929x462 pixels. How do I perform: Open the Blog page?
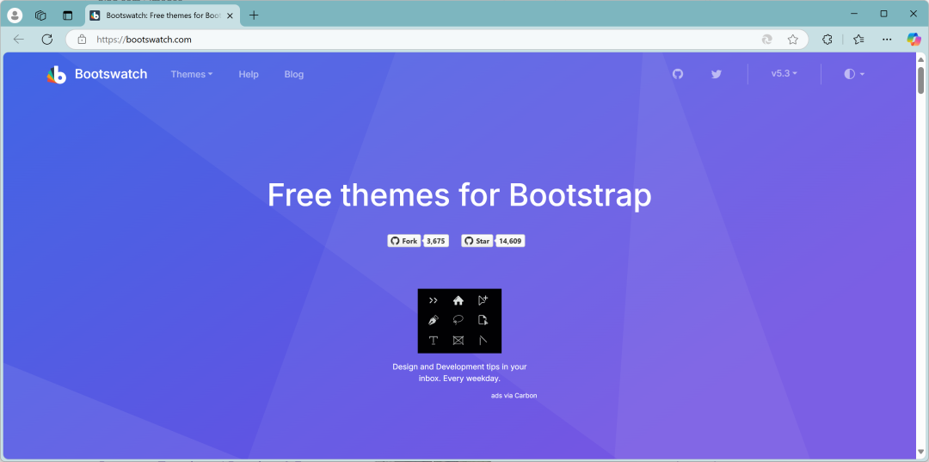point(294,74)
